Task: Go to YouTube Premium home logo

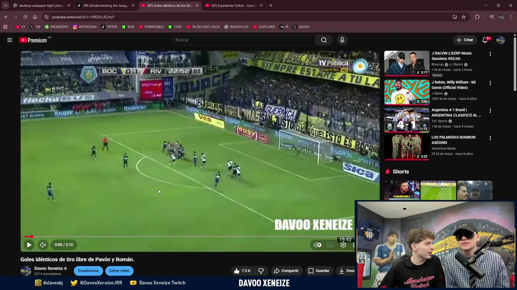Action: 33,40
